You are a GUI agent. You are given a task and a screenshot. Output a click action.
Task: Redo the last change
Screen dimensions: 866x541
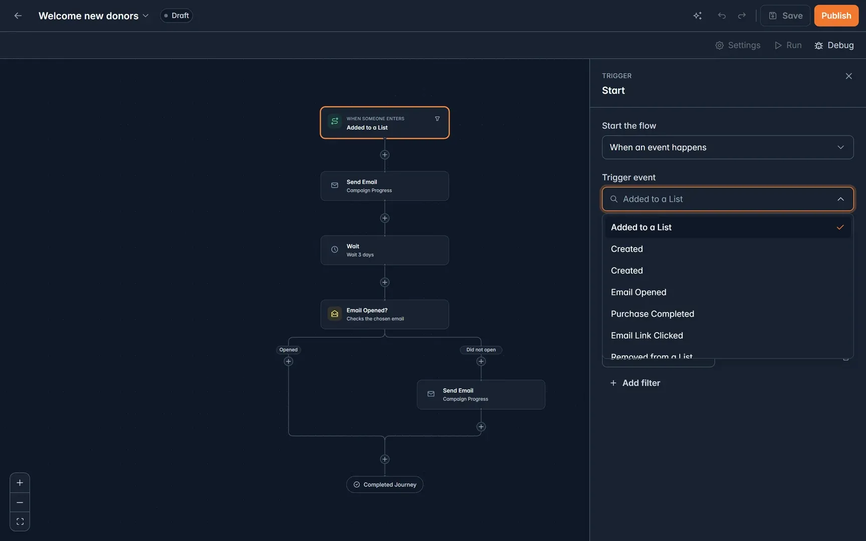click(x=742, y=16)
